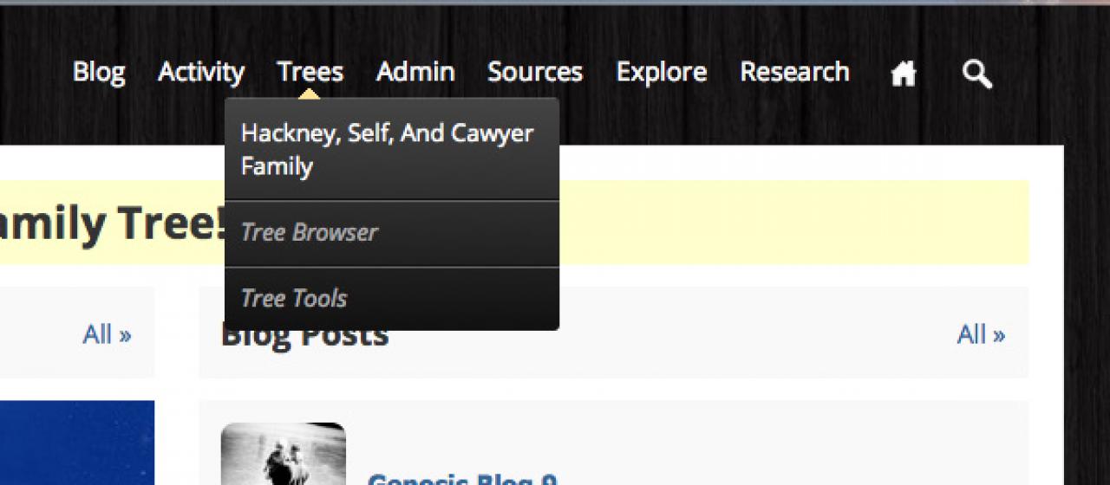Open the Sources navigation menu
Screen dimensions: 1110x485
coord(535,72)
